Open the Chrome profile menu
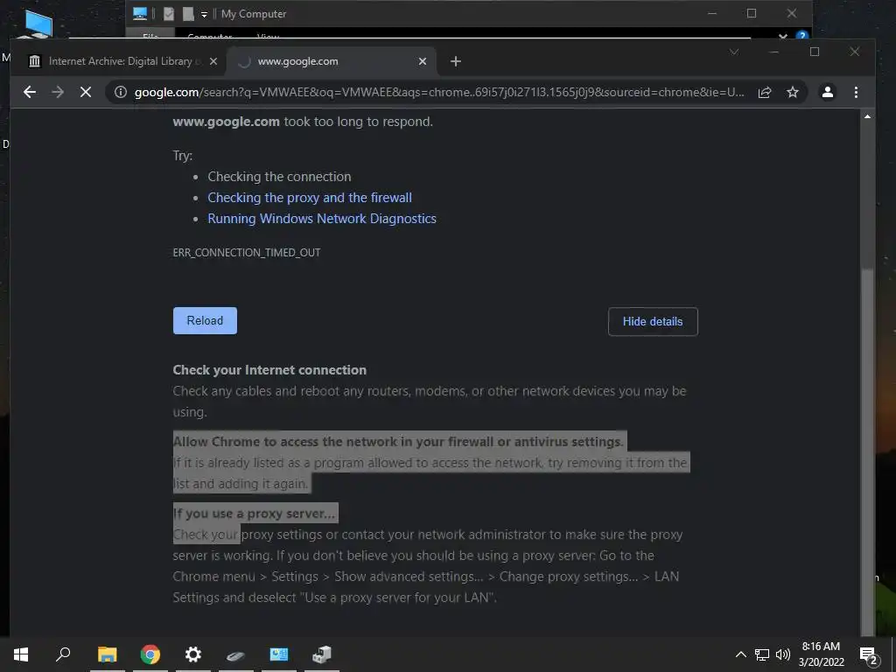The image size is (896, 672). 828,92
